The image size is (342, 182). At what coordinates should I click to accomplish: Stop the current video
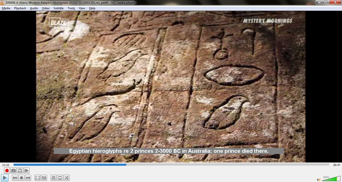point(22,178)
